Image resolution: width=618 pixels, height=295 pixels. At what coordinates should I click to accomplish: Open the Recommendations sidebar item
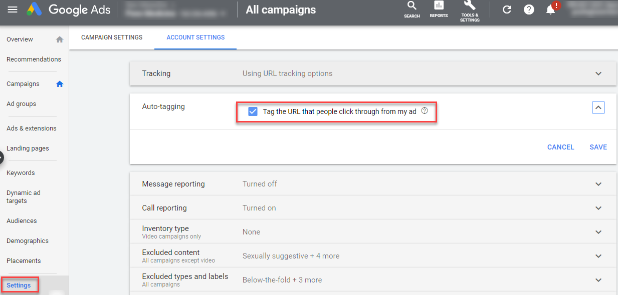pos(33,59)
